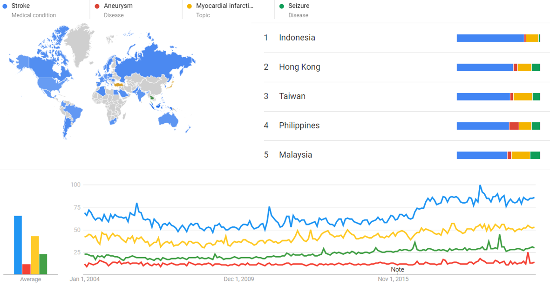The image size is (550, 292).
Task: Select the Stroke search term
Action: pyautogui.click(x=20, y=6)
